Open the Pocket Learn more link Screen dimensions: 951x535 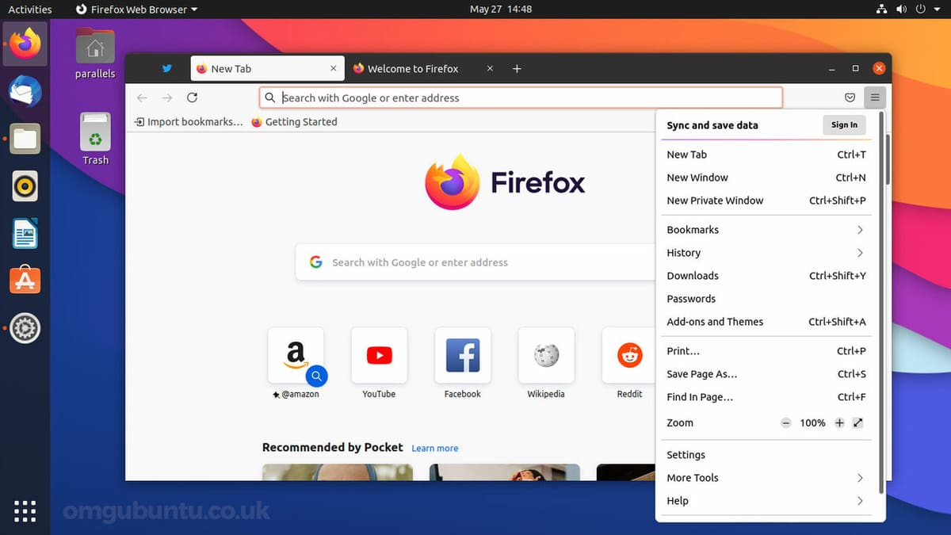point(434,448)
